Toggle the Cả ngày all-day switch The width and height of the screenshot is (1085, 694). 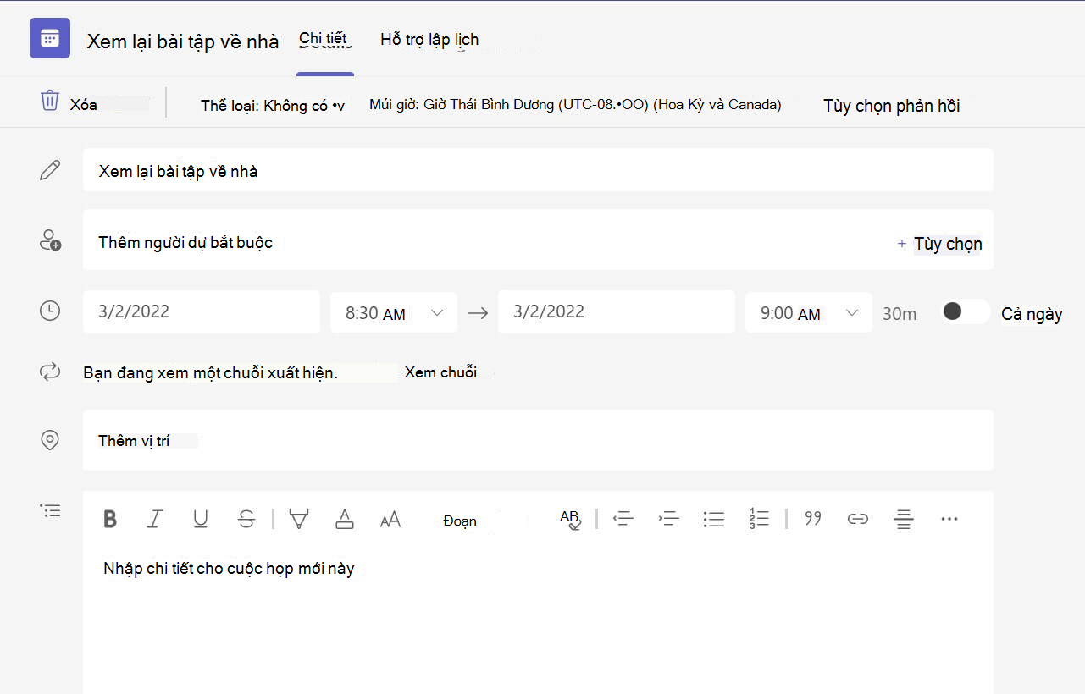click(965, 311)
